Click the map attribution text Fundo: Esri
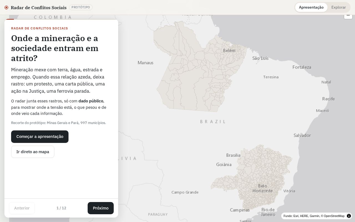This screenshot has width=355, height=222. [x=314, y=216]
